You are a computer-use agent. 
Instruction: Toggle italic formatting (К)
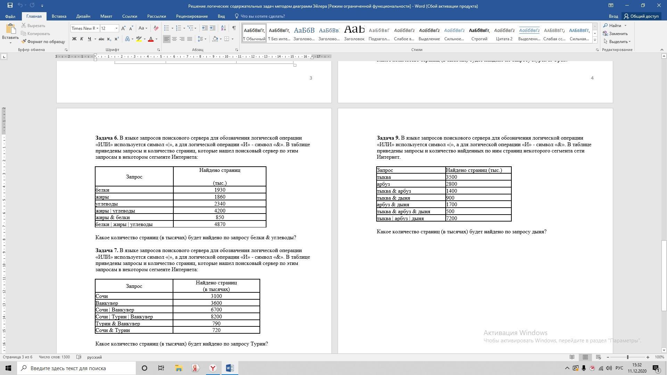pos(82,39)
